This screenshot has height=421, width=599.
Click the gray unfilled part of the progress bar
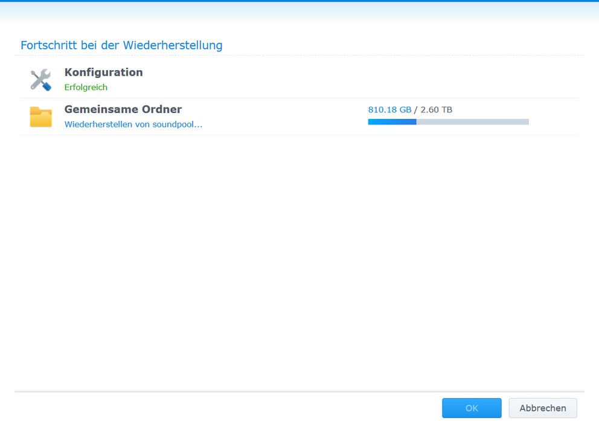(473, 122)
